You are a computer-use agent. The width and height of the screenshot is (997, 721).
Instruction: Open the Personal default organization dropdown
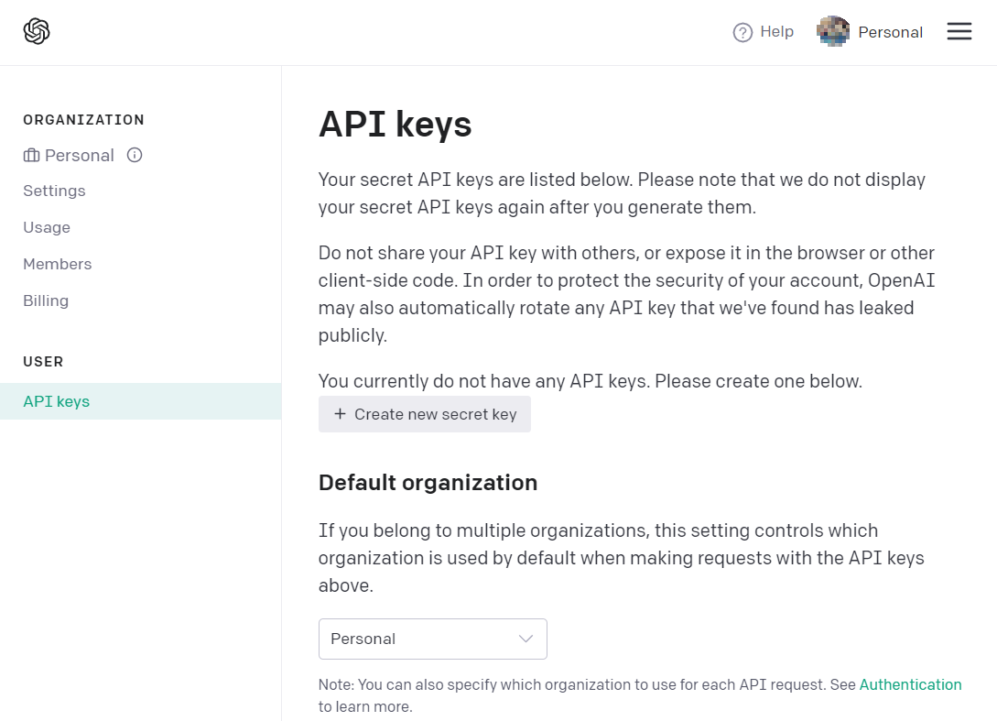[x=432, y=639]
